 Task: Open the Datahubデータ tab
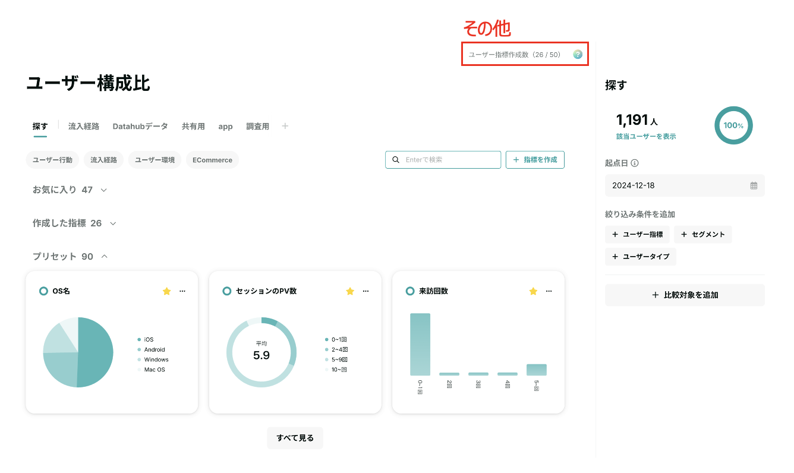click(x=140, y=127)
